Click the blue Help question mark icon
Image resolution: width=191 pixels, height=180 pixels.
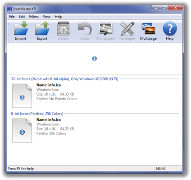point(170,28)
